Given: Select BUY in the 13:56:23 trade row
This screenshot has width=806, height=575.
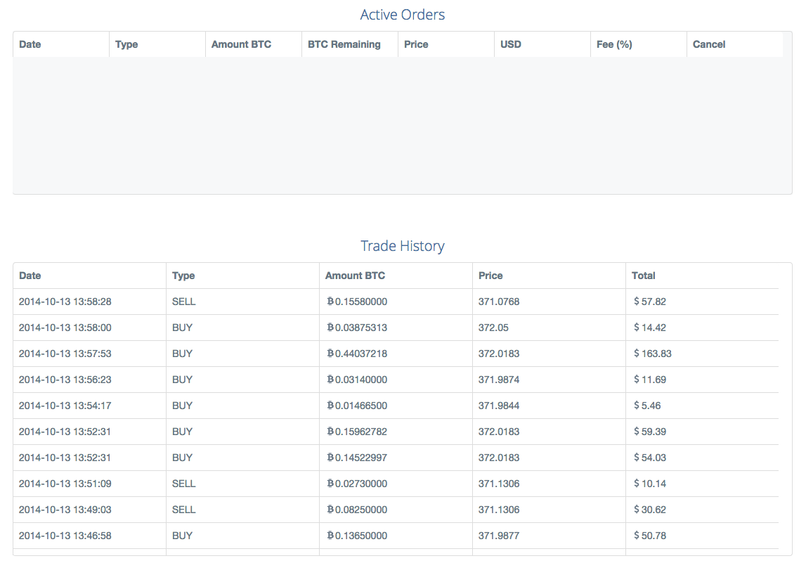Looking at the screenshot, I should pyautogui.click(x=182, y=380).
